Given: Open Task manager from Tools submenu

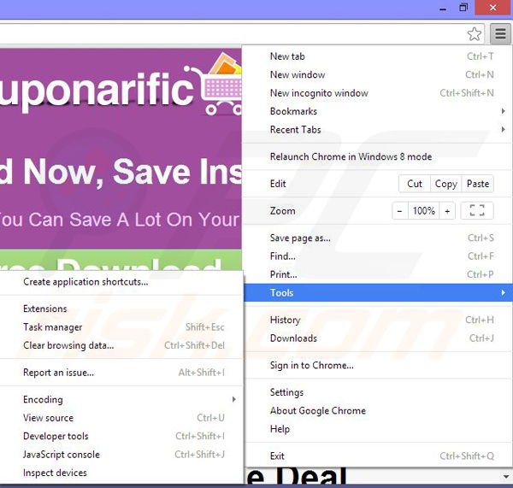Looking at the screenshot, I should pyautogui.click(x=121, y=326).
